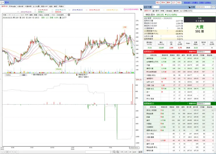Image resolution: width=216 pixels, height=154 pixels.
Task: Click the 248 high price label
Action: coord(125,27)
